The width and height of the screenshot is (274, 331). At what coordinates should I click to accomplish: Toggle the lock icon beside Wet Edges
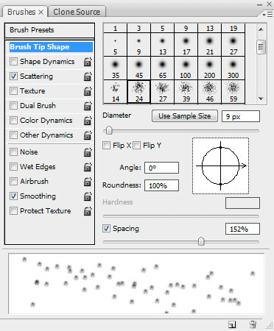click(x=88, y=167)
